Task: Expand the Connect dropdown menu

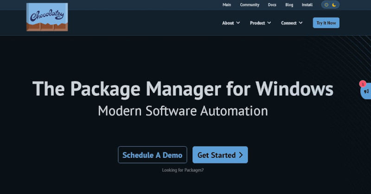Action: click(x=292, y=23)
